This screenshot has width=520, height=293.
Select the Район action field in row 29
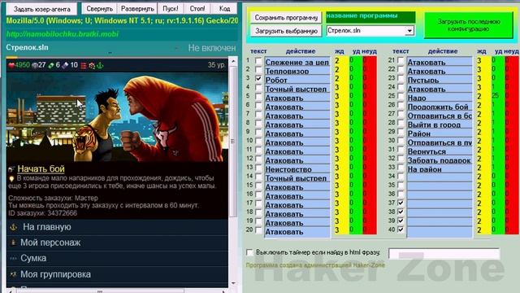[440, 133]
